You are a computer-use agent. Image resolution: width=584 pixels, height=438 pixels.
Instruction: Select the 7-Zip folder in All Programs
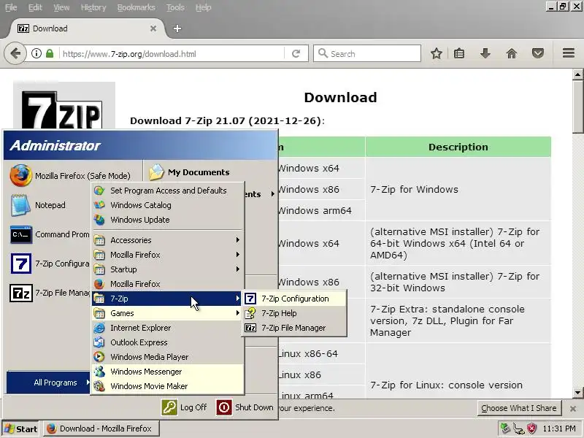pos(168,299)
